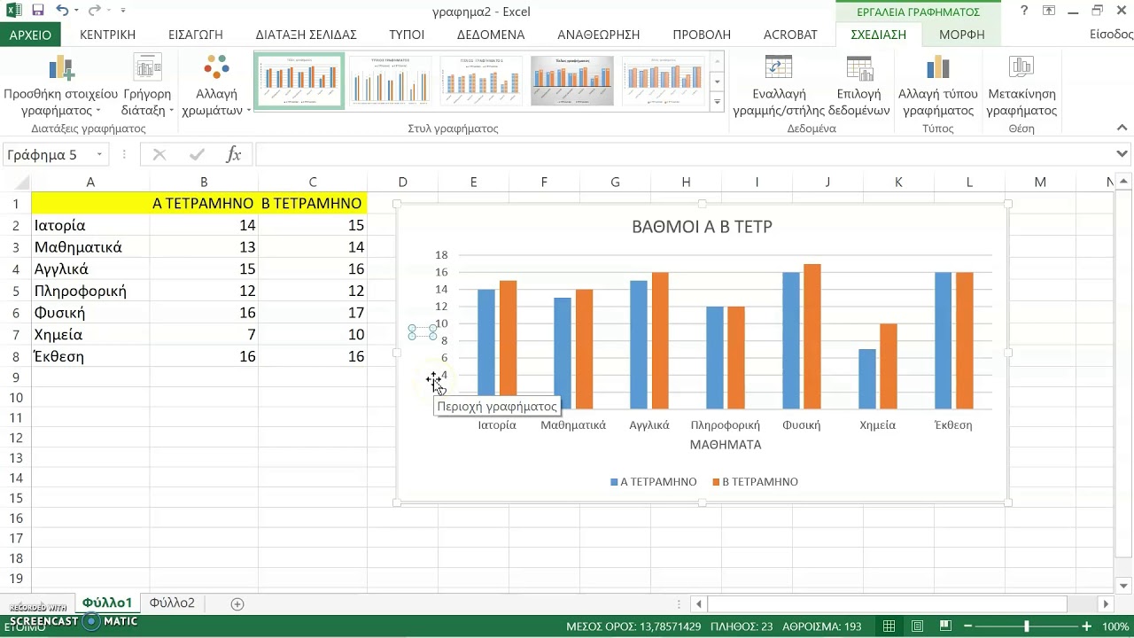Screen dimensions: 1134x638
Task: Select Φύλλο2 sheet tab
Action: click(172, 603)
